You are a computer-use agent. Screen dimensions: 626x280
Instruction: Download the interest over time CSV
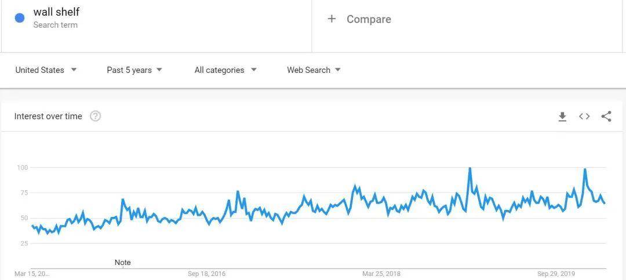(562, 116)
